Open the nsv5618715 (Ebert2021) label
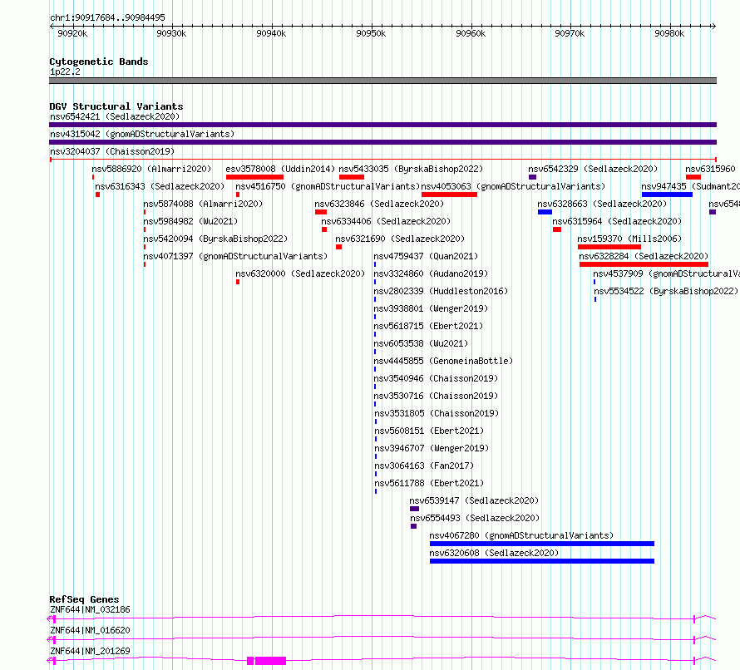Screen dimensions: 740x670 click(x=428, y=326)
